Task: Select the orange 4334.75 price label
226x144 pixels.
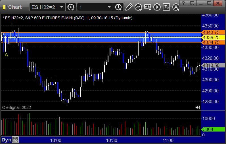Action: [x=213, y=42]
